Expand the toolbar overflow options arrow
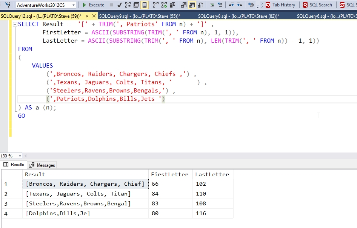Viewport: 357px width, 228px height. (258, 6)
